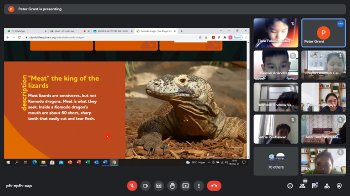
Task: Unmute the microphone in the call bar
Action: tap(132, 186)
